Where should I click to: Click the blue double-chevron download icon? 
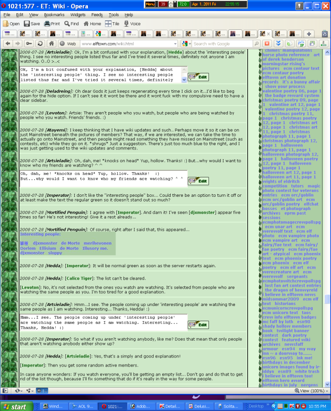click(x=279, y=44)
